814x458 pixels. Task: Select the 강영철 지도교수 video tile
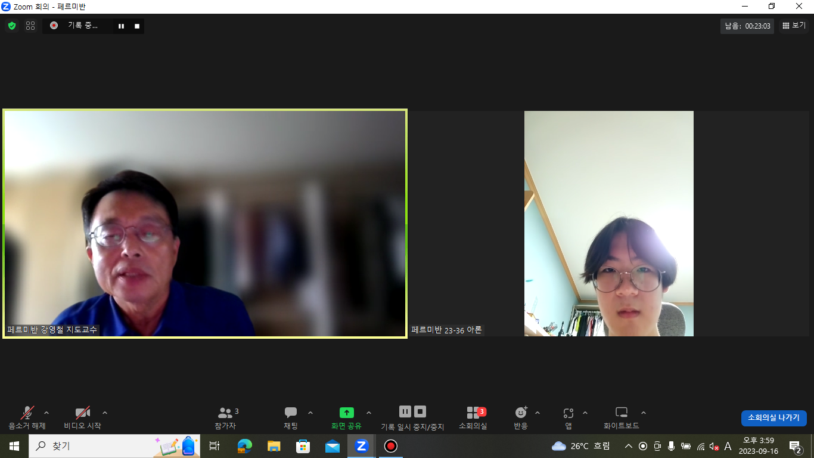[206, 224]
